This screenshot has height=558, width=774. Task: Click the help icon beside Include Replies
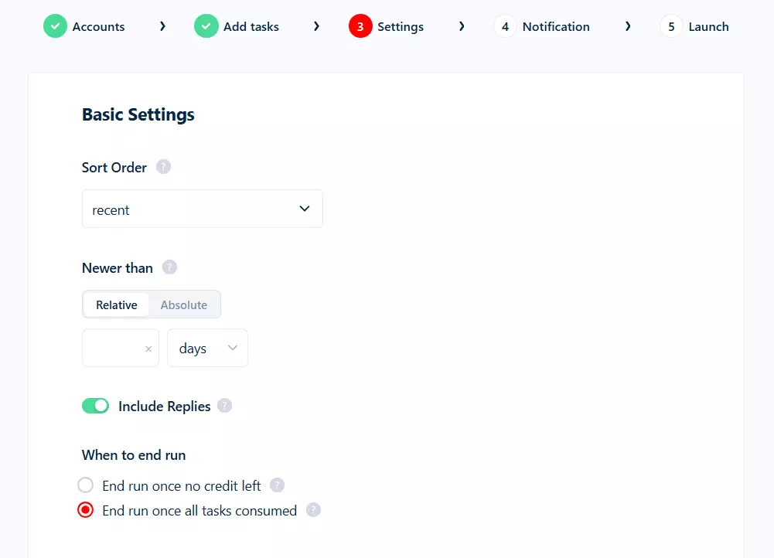pos(224,405)
